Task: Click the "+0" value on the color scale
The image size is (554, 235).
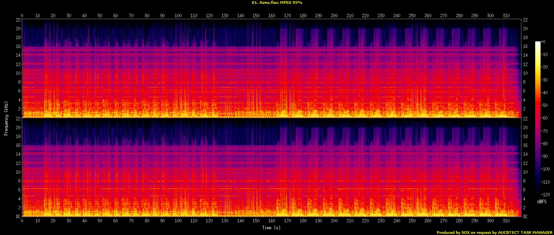Action: point(543,41)
